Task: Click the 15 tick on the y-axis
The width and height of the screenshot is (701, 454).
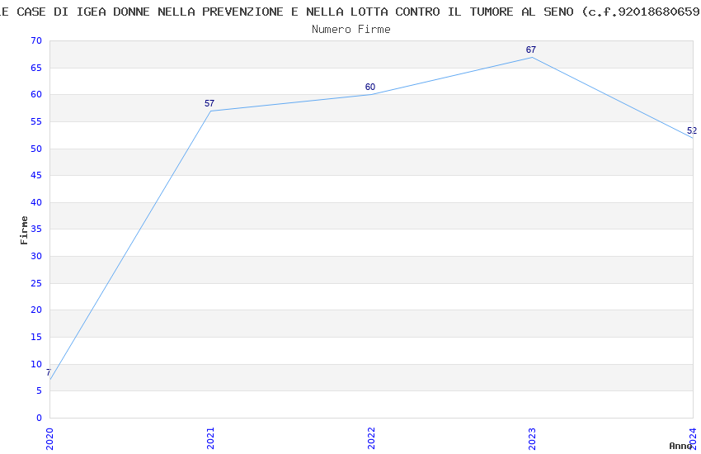Action: pyautogui.click(x=35, y=337)
